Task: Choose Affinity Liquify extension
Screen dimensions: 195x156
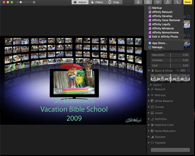Action: click(164, 24)
